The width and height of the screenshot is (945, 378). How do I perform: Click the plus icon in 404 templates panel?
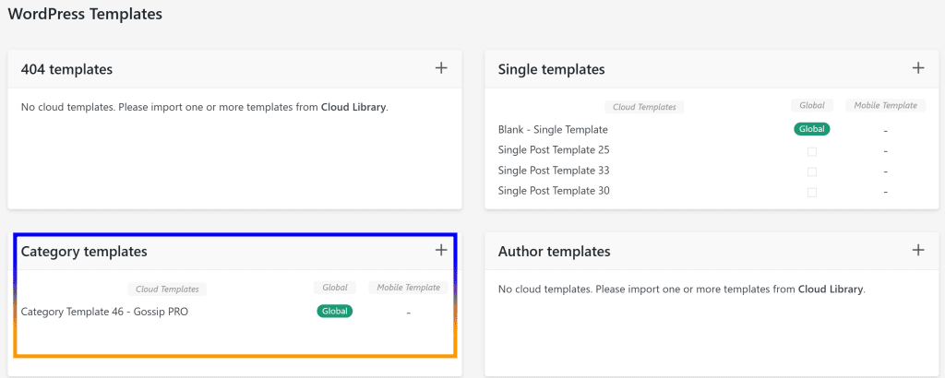(x=441, y=68)
